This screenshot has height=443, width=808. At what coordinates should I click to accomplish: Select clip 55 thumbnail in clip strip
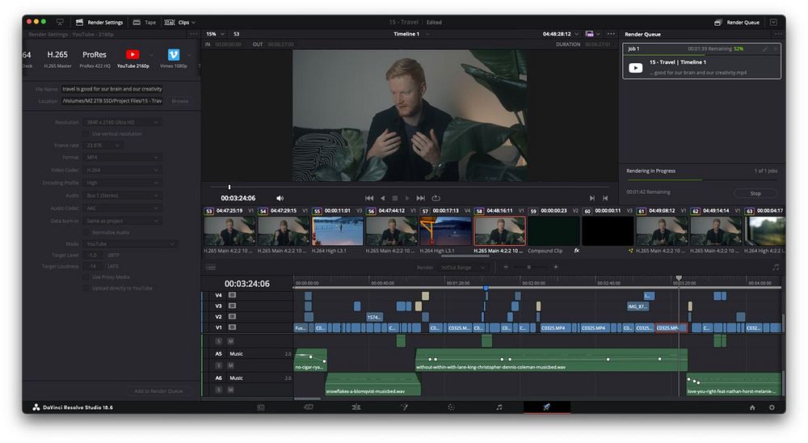337,230
